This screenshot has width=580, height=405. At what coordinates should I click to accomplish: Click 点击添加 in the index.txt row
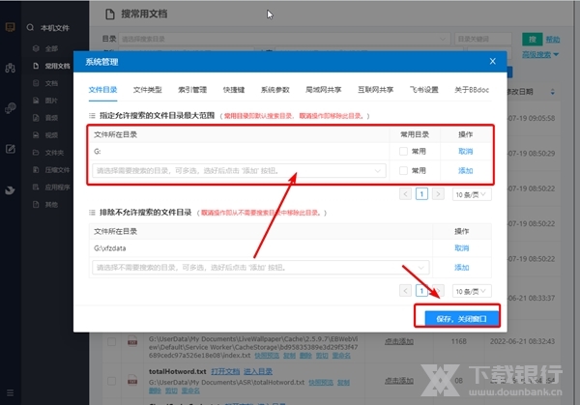click(399, 341)
